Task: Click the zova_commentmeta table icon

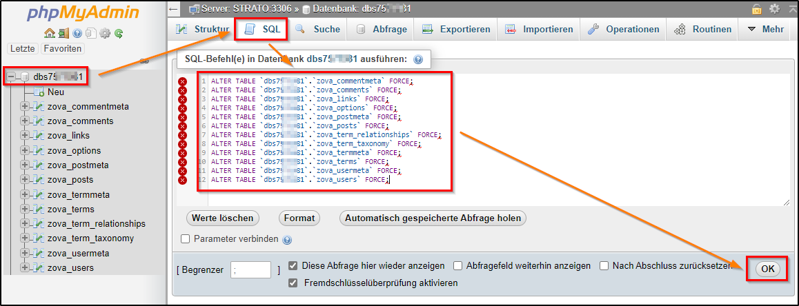Action: pos(38,106)
